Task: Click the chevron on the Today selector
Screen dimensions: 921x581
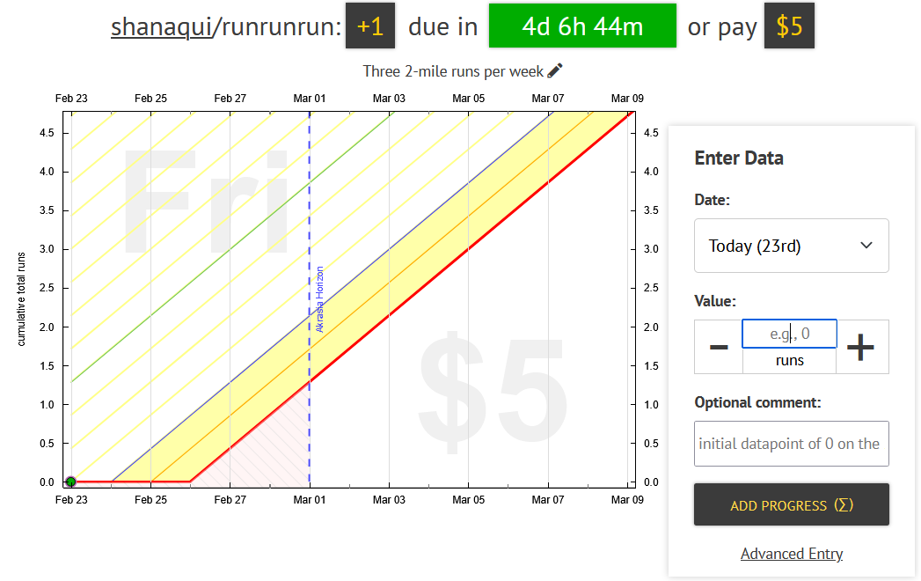Action: [866, 246]
